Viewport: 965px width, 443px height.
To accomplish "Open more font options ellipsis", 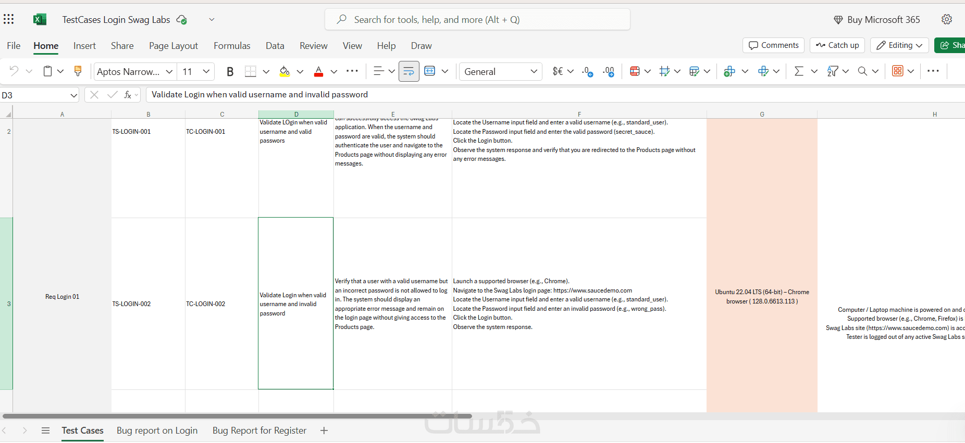I will coord(352,71).
